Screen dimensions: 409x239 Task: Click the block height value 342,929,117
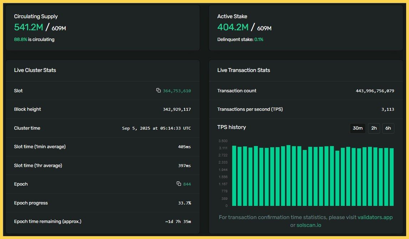(x=177, y=109)
